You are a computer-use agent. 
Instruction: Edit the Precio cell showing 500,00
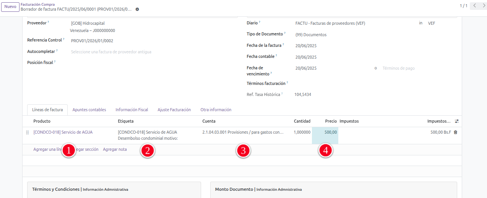pos(326,133)
